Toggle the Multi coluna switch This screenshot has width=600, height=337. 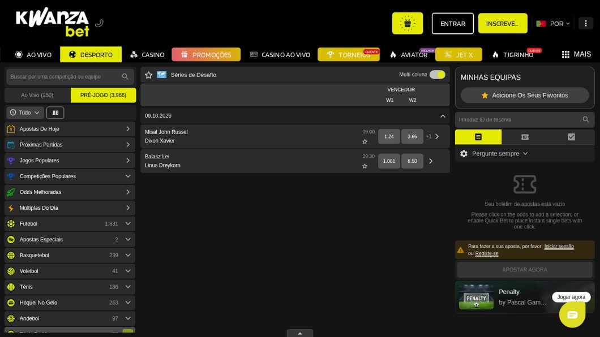438,75
